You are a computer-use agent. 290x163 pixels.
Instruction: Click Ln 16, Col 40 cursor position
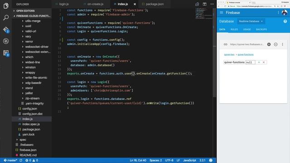click(x=138, y=160)
